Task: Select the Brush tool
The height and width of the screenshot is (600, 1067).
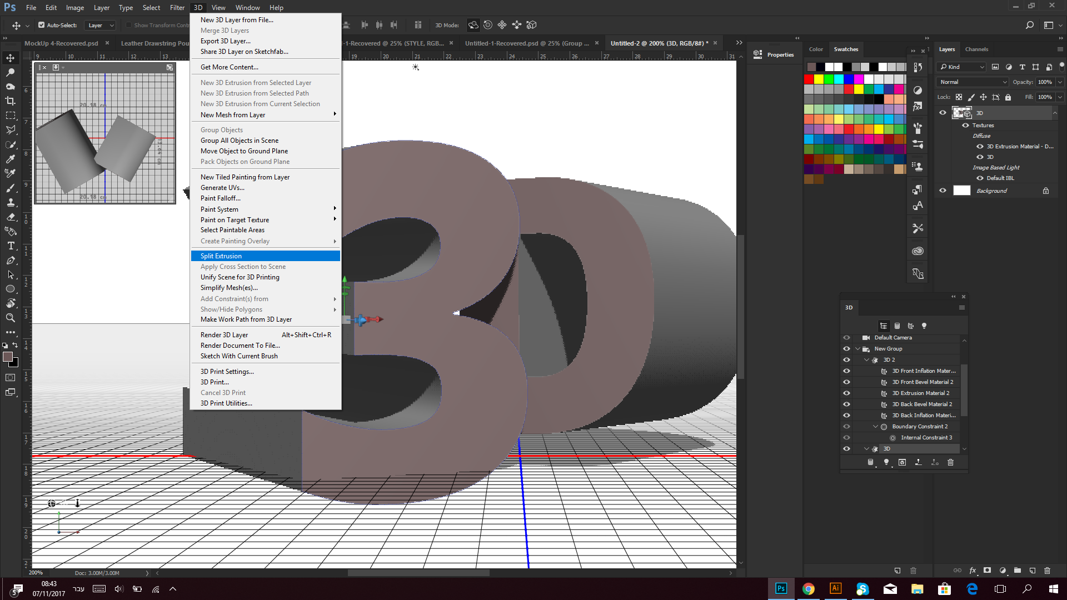Action: [x=11, y=188]
